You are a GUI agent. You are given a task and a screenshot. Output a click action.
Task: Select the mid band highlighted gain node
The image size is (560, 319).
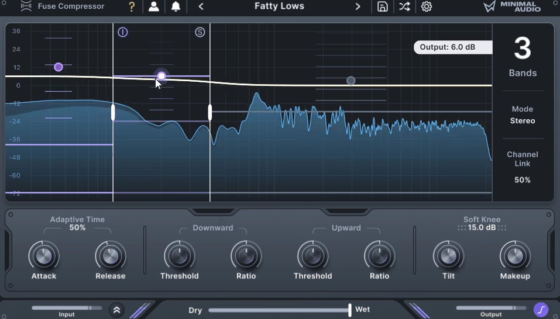tap(162, 76)
